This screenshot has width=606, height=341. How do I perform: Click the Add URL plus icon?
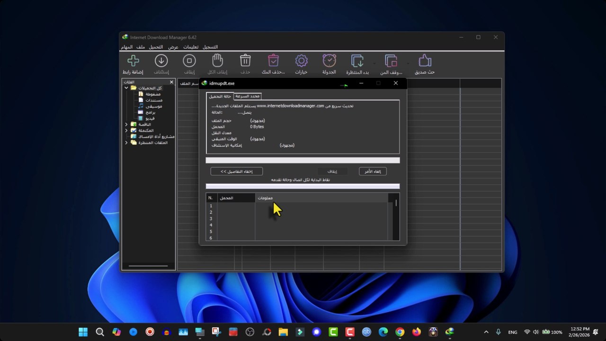tap(133, 61)
